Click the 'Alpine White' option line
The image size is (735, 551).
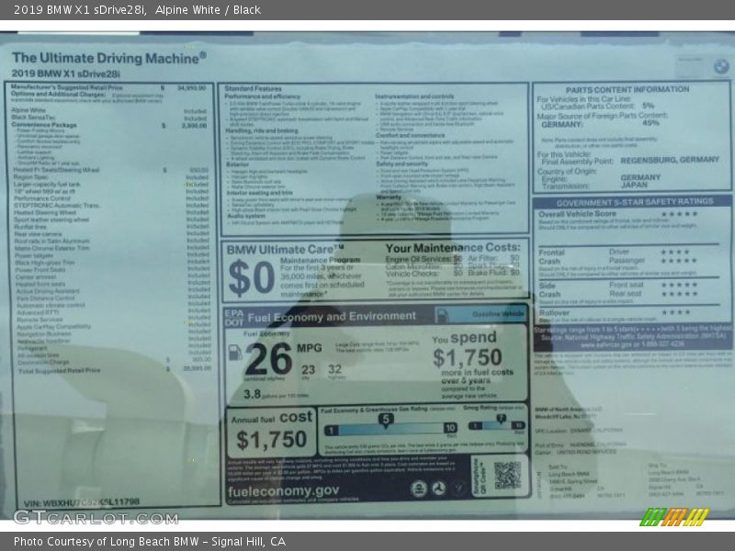pos(108,110)
